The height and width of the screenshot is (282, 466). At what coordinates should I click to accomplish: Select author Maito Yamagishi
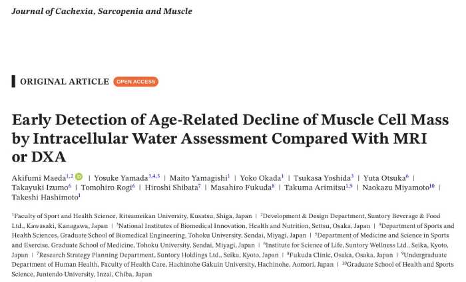pos(198,178)
